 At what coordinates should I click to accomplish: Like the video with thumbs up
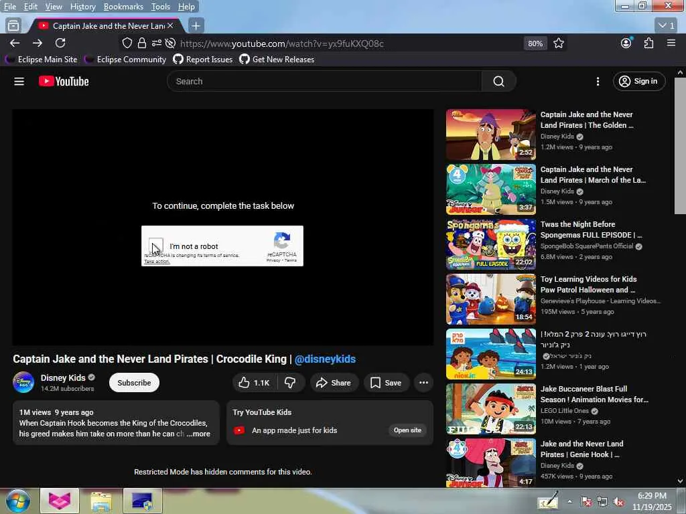(x=254, y=382)
